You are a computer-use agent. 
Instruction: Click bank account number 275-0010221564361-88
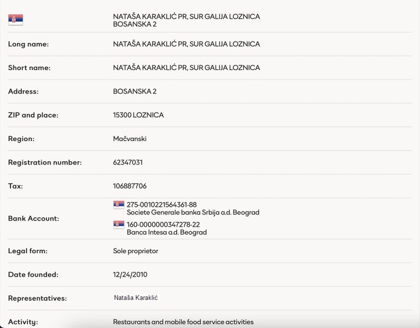pos(161,205)
